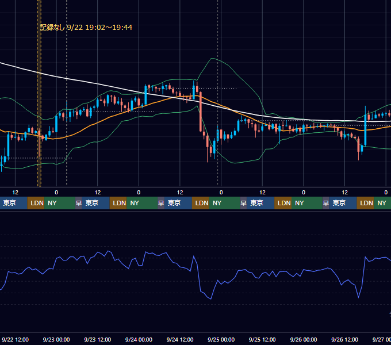
Task: Click the 東京 session block on 9/23
Action: [96, 203]
